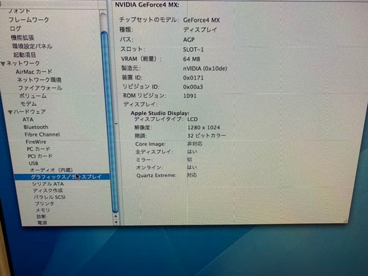This screenshot has width=368, height=276.
Task: Click the sidebar scroll down arrow
Action: 116,222
